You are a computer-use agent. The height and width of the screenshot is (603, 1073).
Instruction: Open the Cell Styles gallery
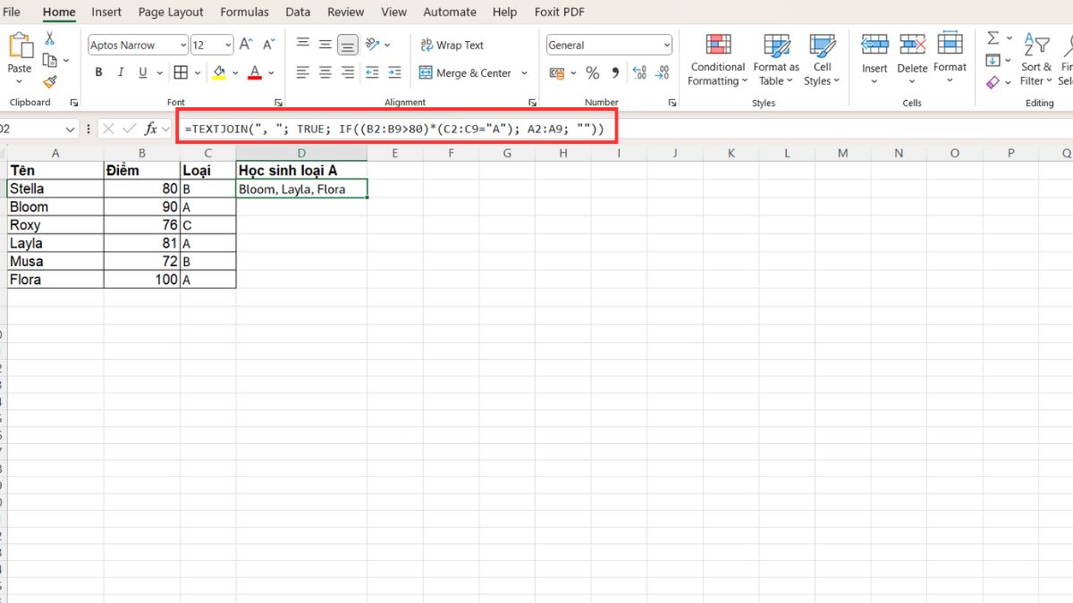(822, 61)
